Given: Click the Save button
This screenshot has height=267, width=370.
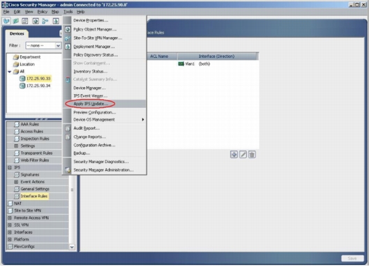Looking at the screenshot, I should click(353, 259).
